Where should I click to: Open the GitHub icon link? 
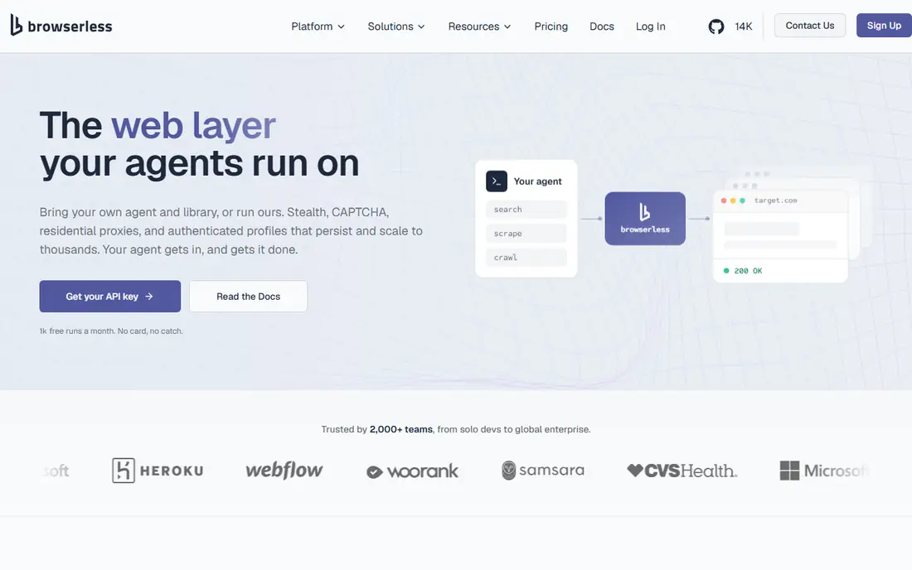[716, 27]
